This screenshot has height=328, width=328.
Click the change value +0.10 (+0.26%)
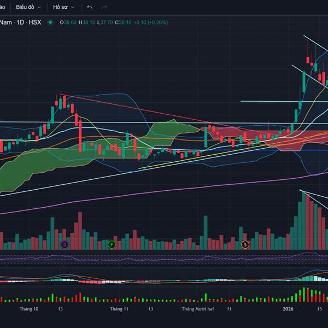151,22
